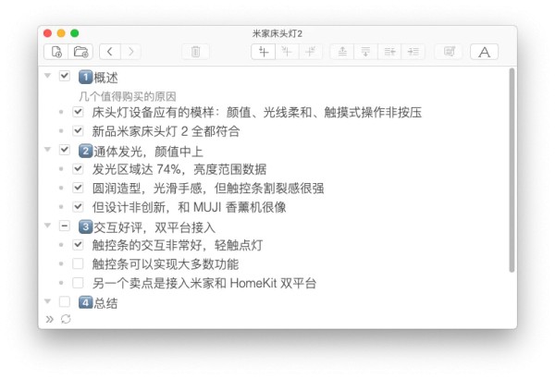Select the note text 几个值得购买的原因
Viewport: 555px width, 379px height.
128,96
